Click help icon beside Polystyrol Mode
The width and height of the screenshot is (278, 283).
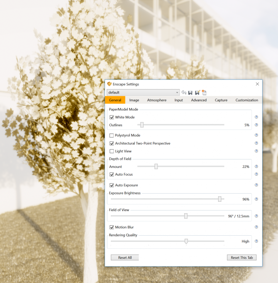click(256, 135)
